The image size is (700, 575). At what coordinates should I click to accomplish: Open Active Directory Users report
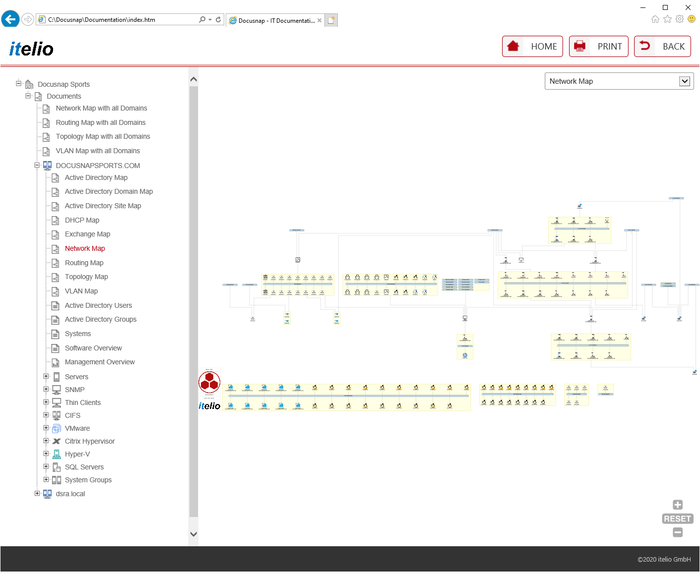[98, 305]
